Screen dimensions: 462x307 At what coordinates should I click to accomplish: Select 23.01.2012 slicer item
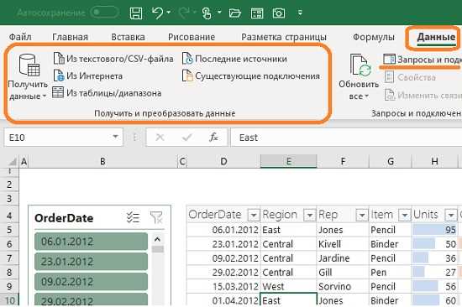[x=91, y=262]
